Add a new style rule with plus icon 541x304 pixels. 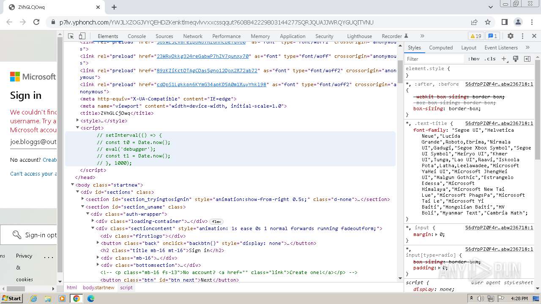point(504,59)
